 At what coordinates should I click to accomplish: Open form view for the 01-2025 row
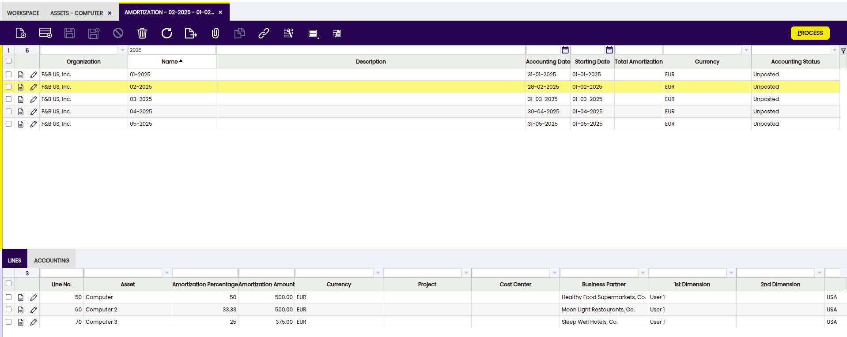[21, 75]
